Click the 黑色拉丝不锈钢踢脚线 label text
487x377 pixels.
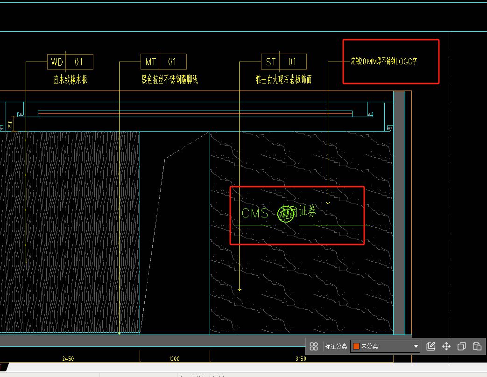click(169, 80)
